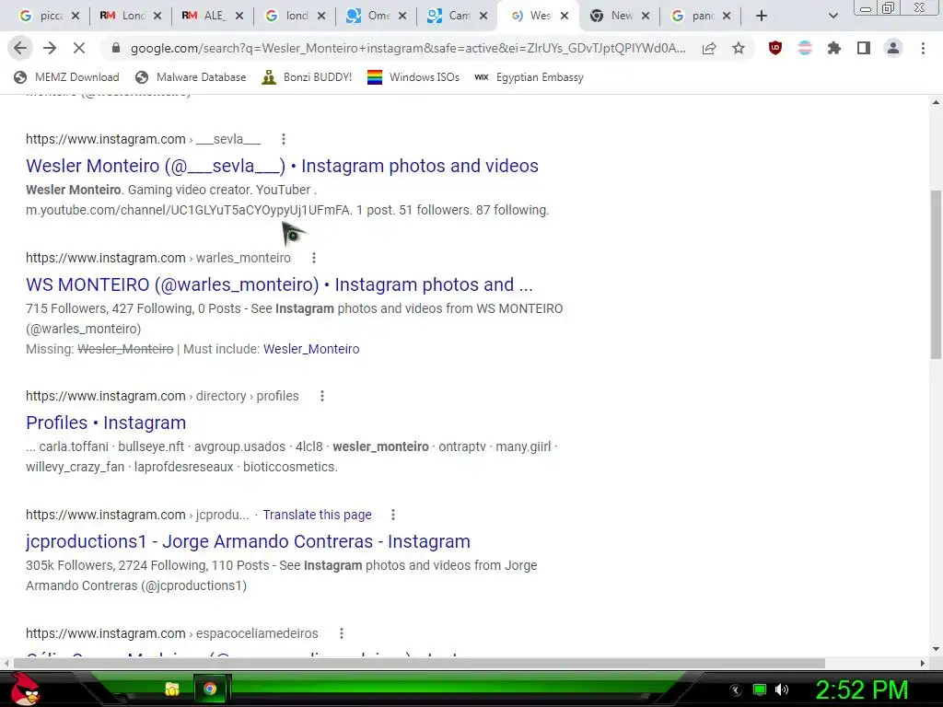
Task: Open Bonzi BUDDY! bookmark
Action: pyautogui.click(x=307, y=77)
